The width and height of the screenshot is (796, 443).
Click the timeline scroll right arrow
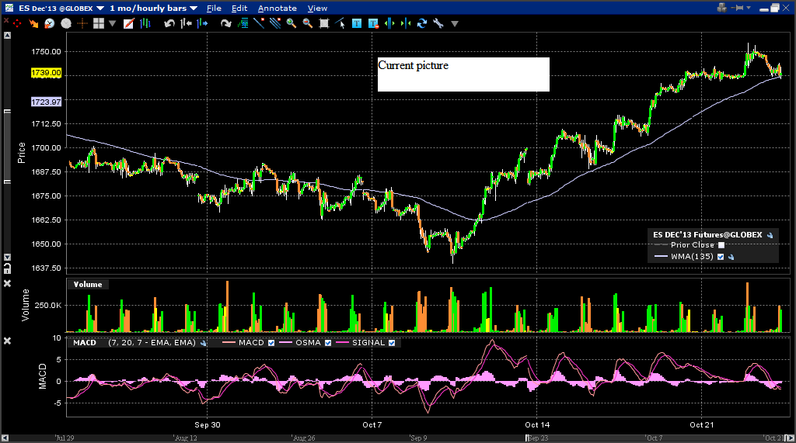(790, 438)
